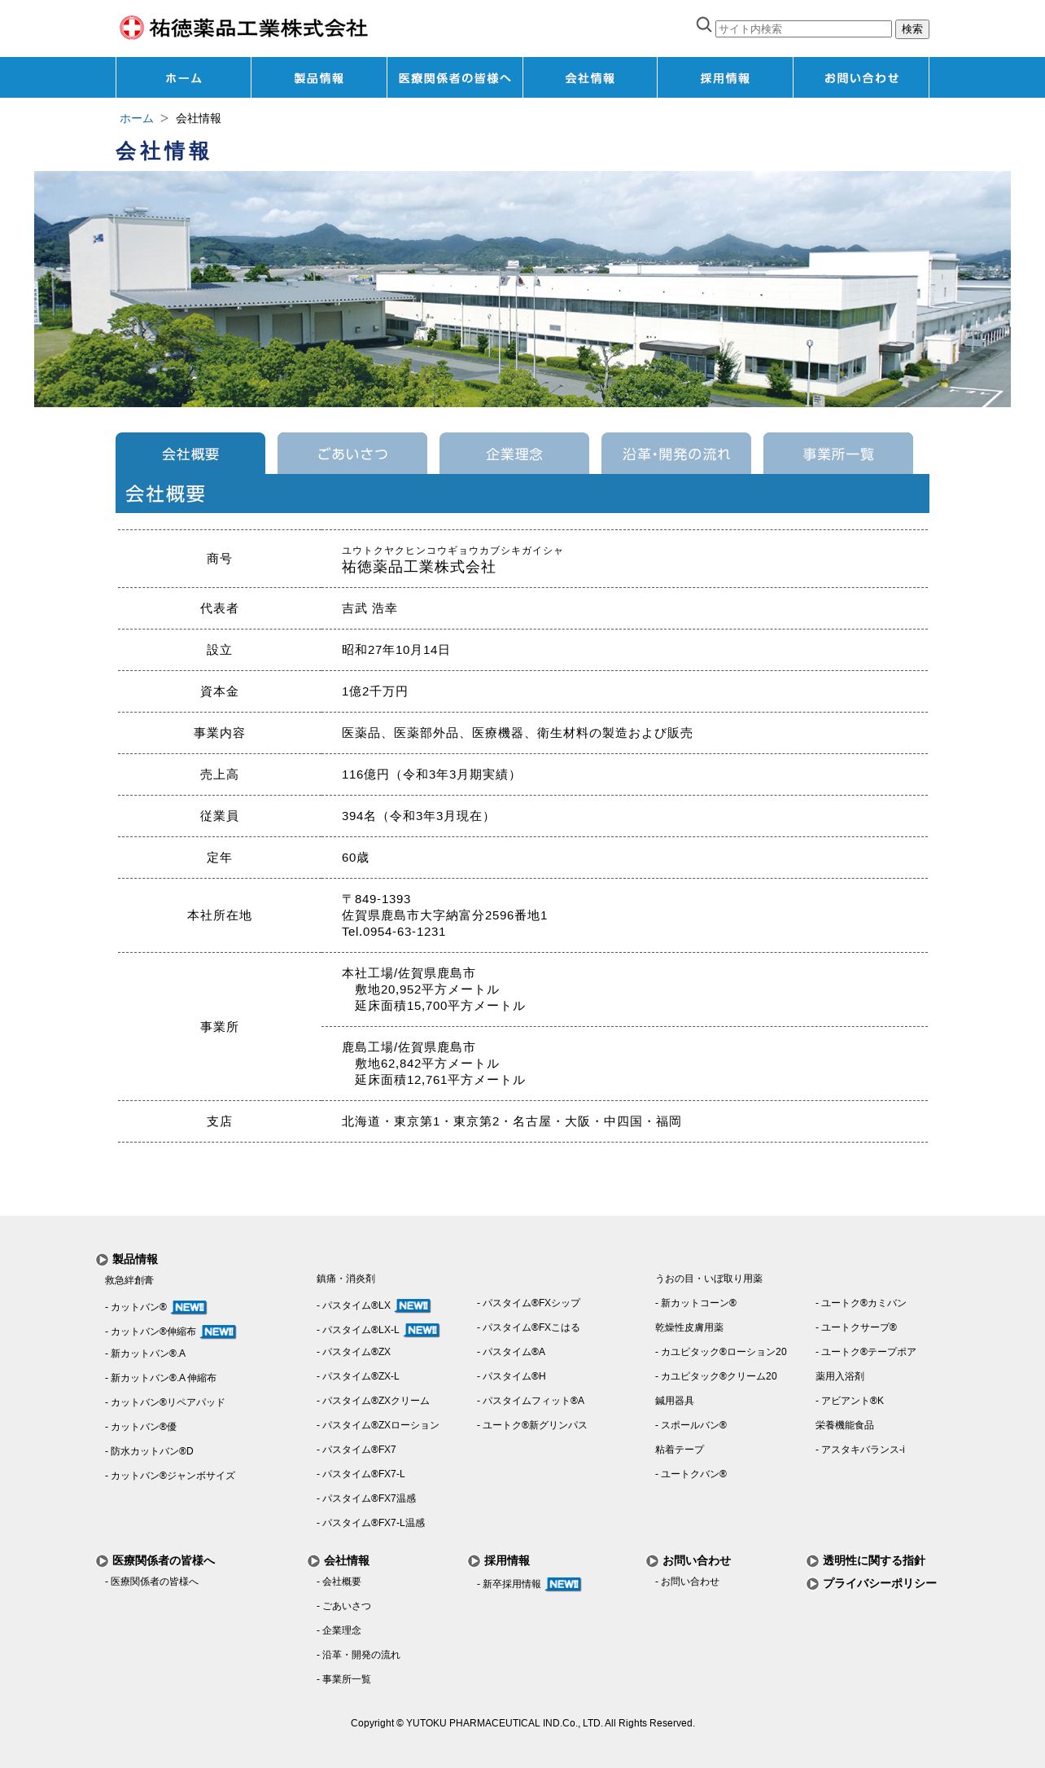The image size is (1045, 1768).
Task: Focus the サイト内検索 search field
Action: [x=803, y=29]
